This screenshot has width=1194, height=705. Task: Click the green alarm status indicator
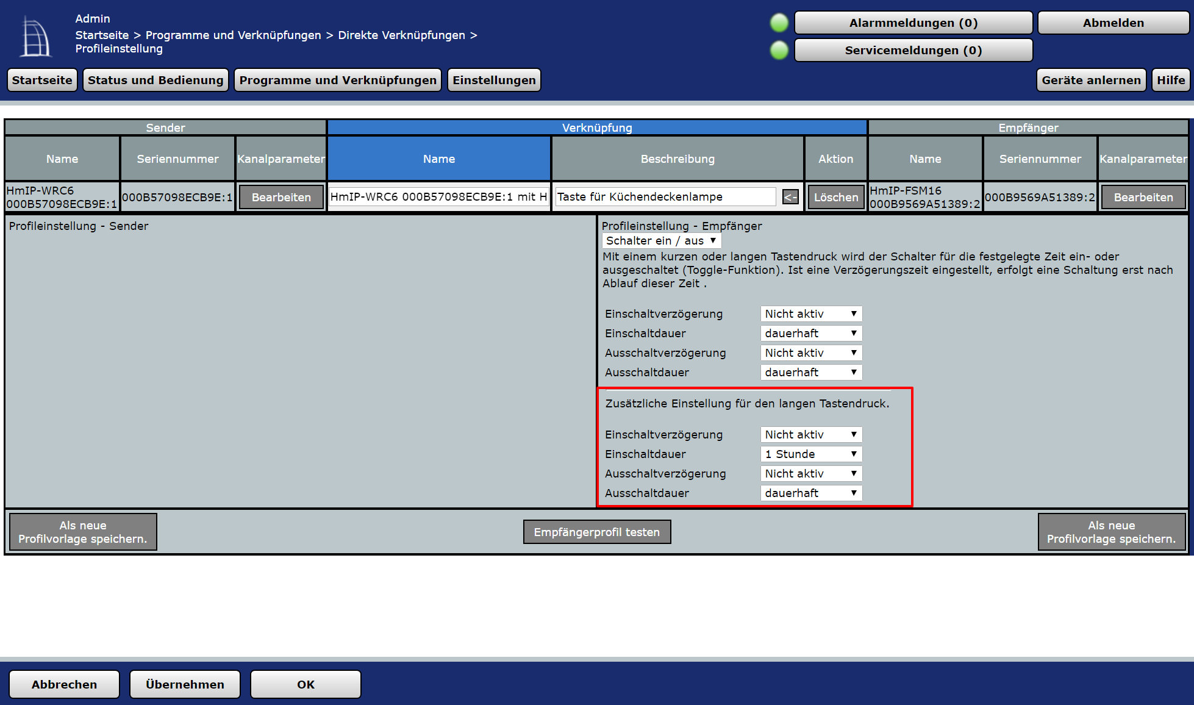(x=779, y=23)
